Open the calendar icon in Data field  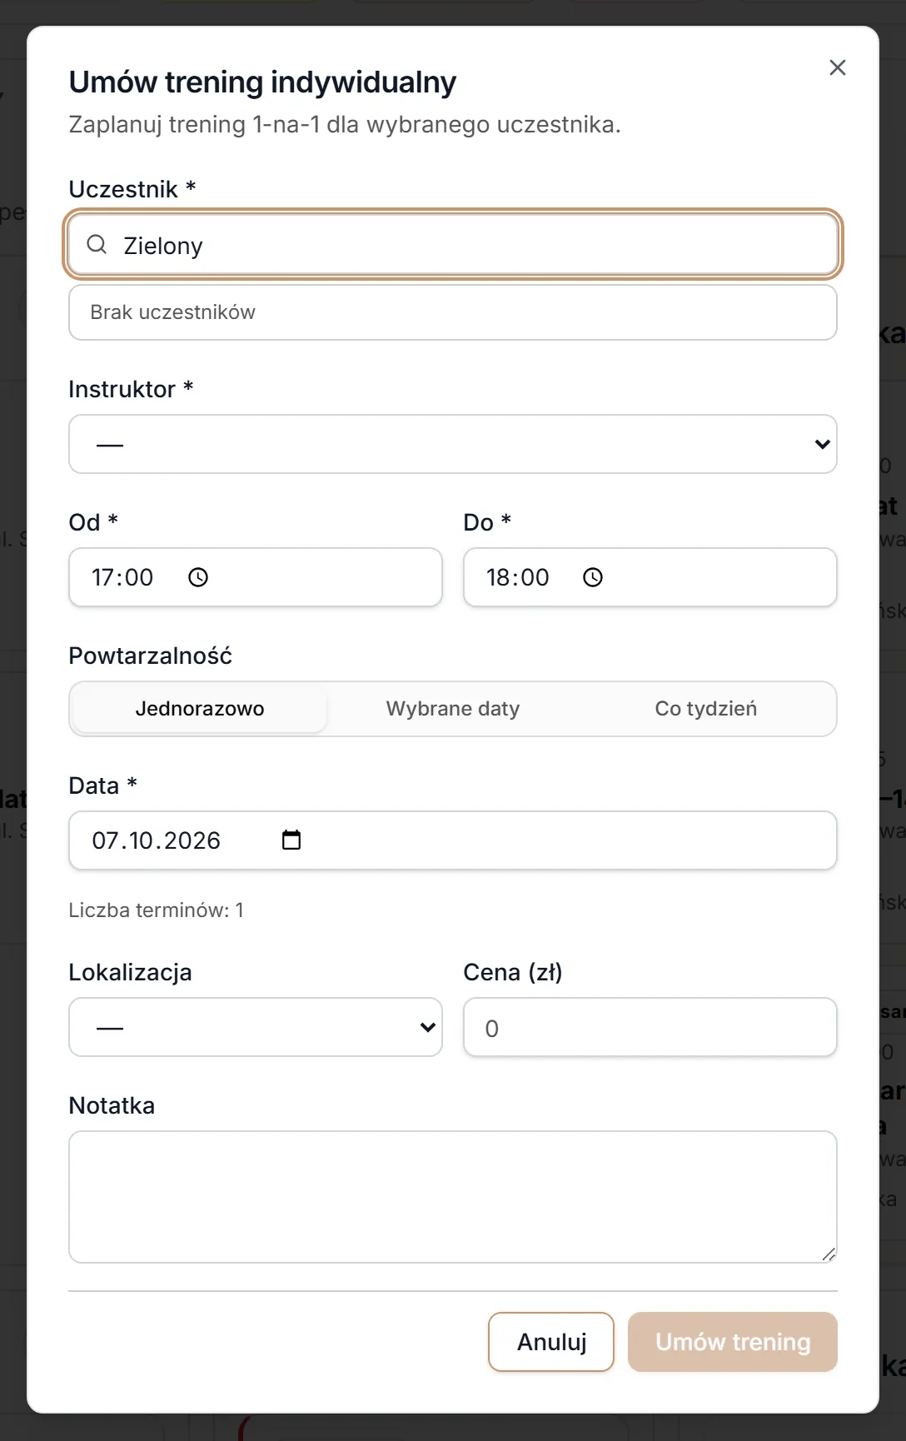[291, 840]
